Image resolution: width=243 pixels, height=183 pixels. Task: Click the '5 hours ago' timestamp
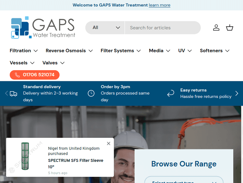(x=58, y=173)
